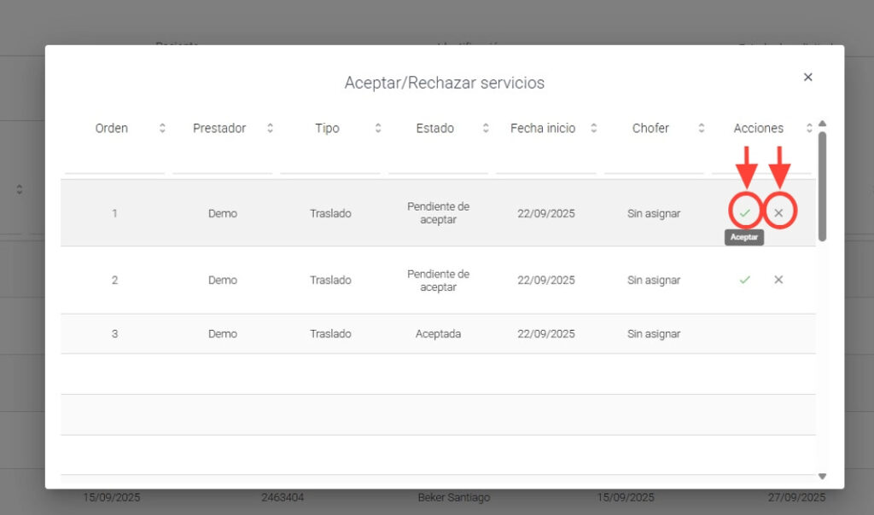Click the Estado column header label

tap(434, 129)
